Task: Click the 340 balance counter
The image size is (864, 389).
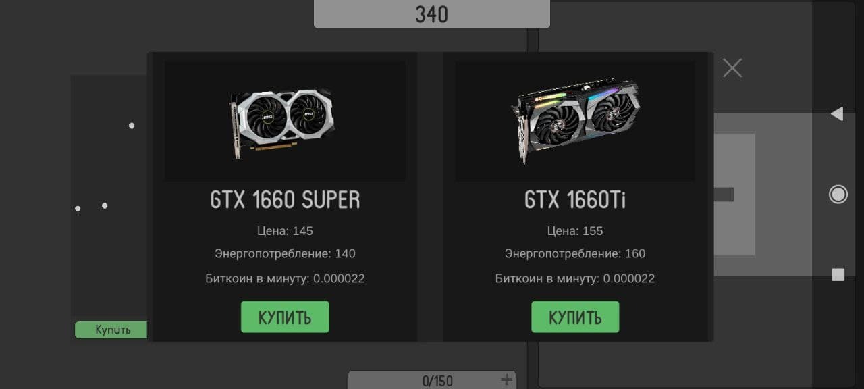Action: [x=432, y=14]
